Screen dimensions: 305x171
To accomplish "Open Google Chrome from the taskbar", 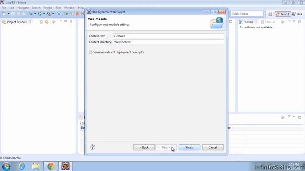I will pyautogui.click(x=51, y=166).
